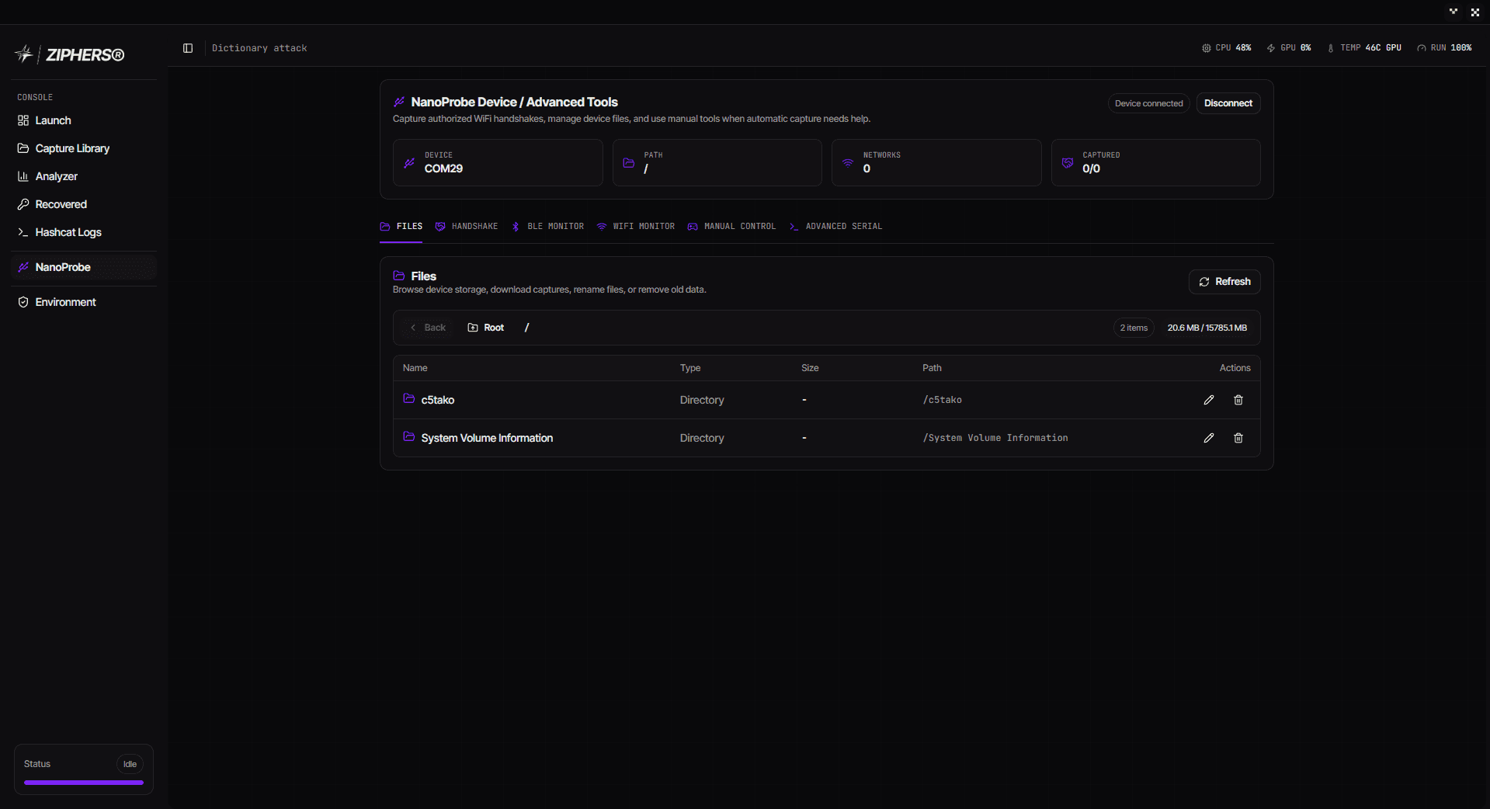
Task: Click the /System Volume Information path text
Action: pos(995,438)
